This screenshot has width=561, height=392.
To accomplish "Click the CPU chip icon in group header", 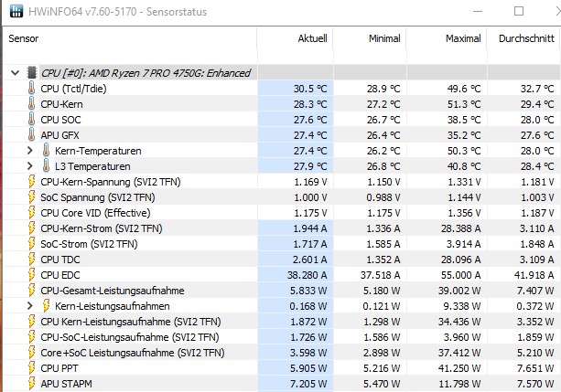I will 32,72.
